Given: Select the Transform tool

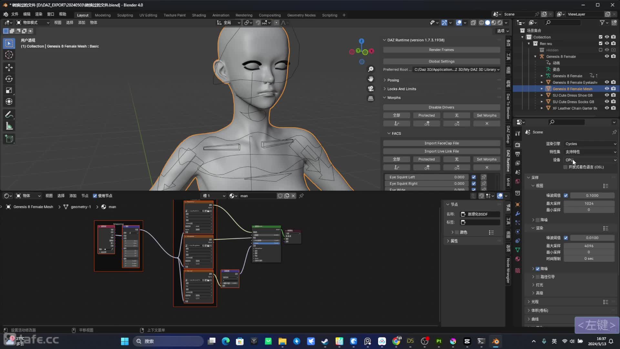Looking at the screenshot, I should pyautogui.click(x=9, y=102).
